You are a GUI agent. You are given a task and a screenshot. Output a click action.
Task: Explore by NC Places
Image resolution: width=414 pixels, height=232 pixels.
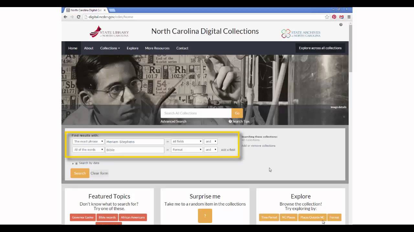[289, 217]
